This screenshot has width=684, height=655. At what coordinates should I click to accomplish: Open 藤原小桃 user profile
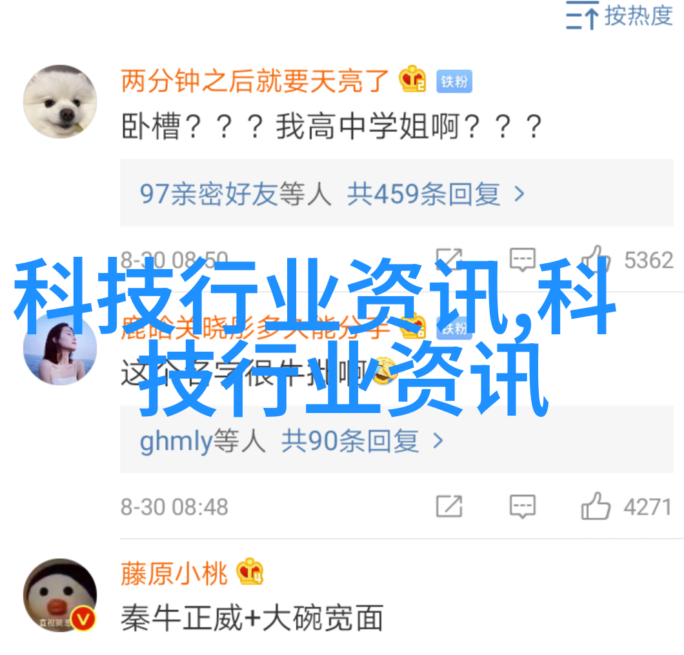174,574
